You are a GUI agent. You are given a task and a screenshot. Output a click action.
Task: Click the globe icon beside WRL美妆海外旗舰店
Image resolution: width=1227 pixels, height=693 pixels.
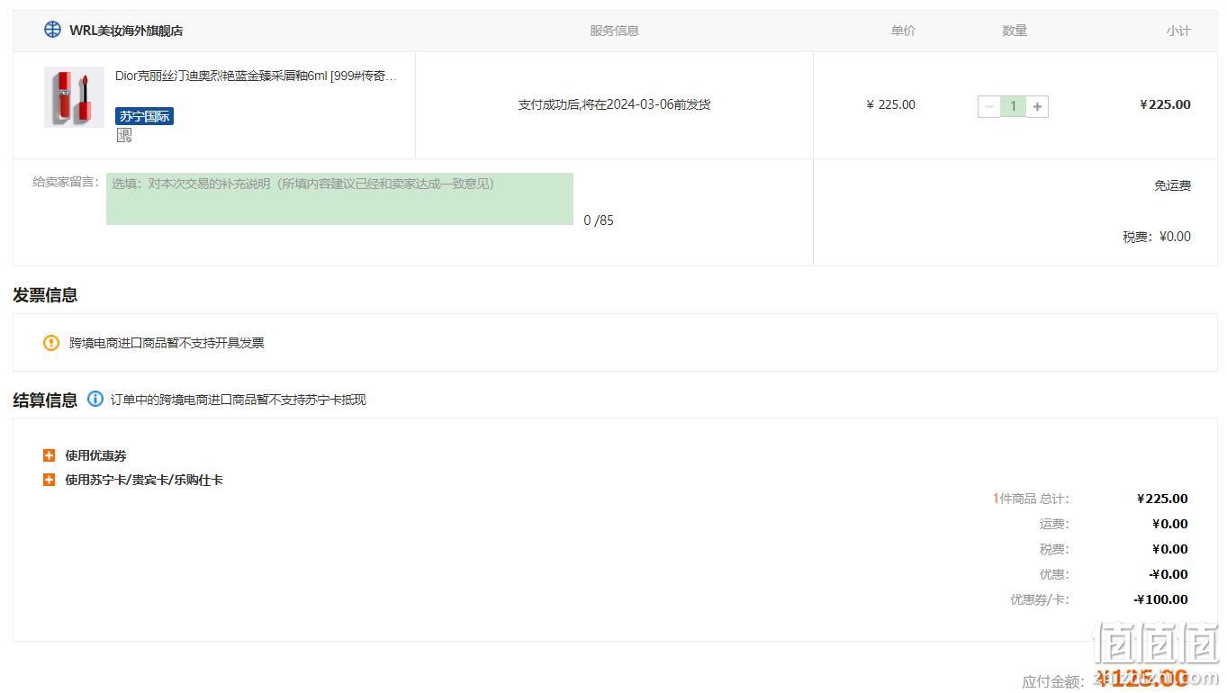point(53,30)
